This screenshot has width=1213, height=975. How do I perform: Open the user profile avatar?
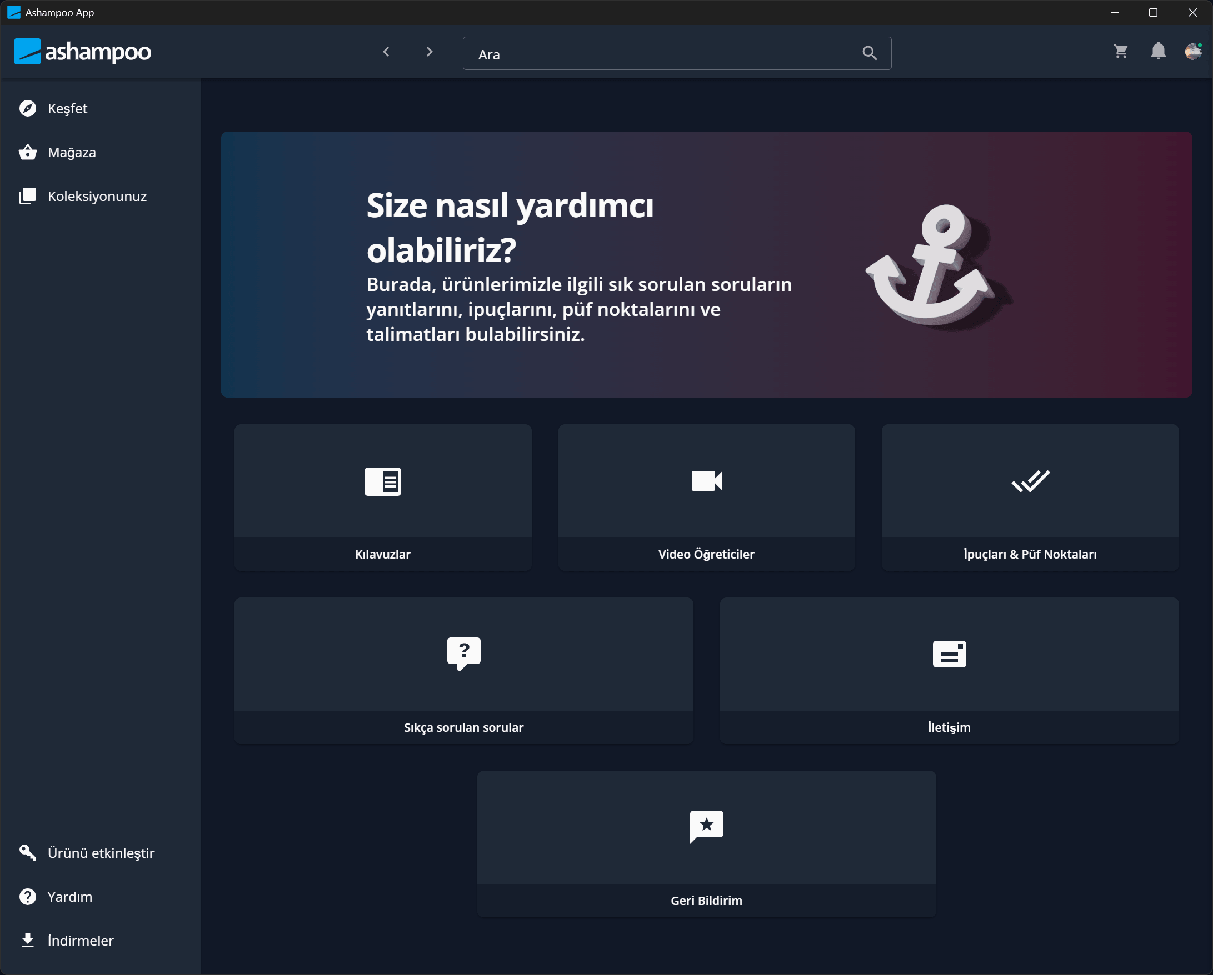(1193, 52)
